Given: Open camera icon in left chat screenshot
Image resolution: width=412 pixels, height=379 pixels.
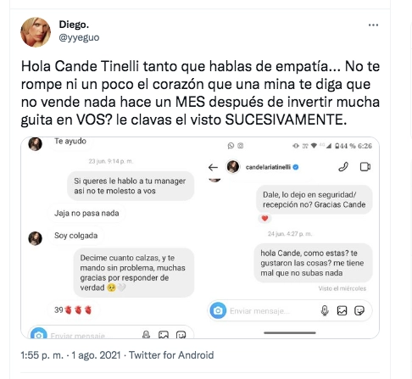Looking at the screenshot, I should (x=39, y=333).
